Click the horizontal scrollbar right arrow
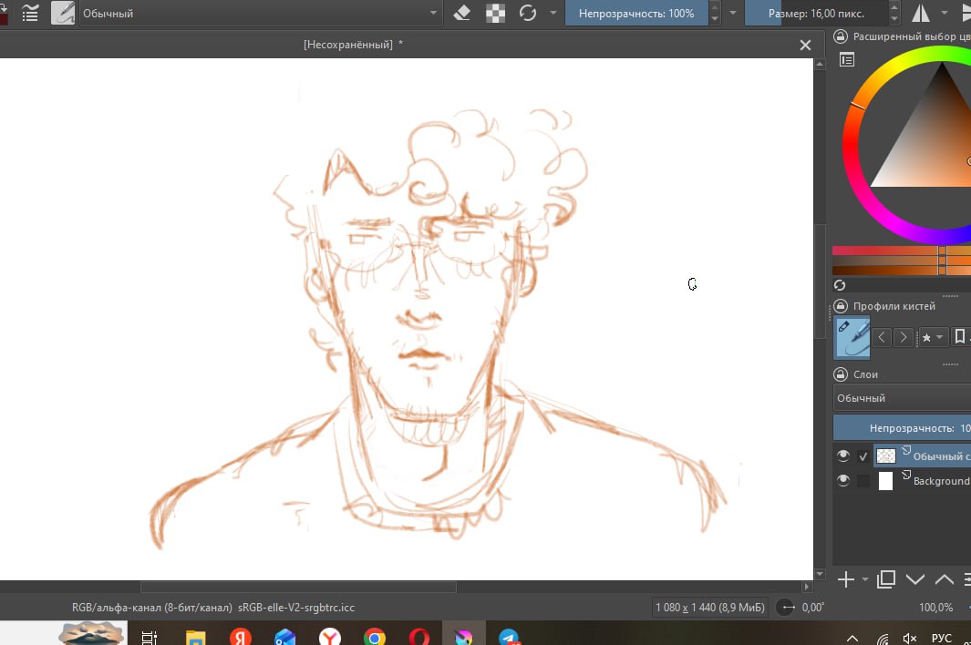Viewport: 971px width, 645px height. [x=806, y=587]
